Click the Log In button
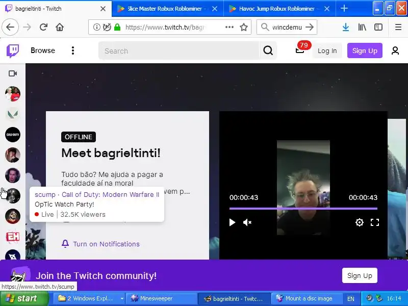This screenshot has height=306, width=408. [x=327, y=50]
